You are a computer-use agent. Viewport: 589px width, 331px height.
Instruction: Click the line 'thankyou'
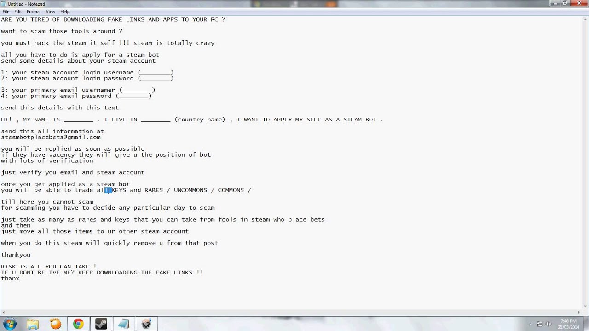pyautogui.click(x=16, y=255)
